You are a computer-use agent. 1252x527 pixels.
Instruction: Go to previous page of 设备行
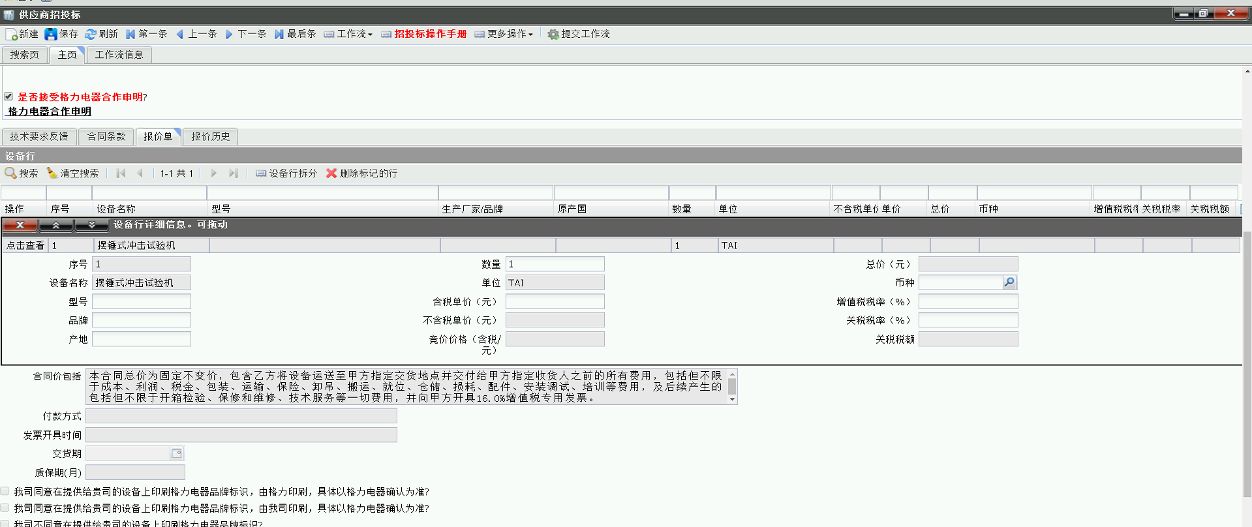140,173
